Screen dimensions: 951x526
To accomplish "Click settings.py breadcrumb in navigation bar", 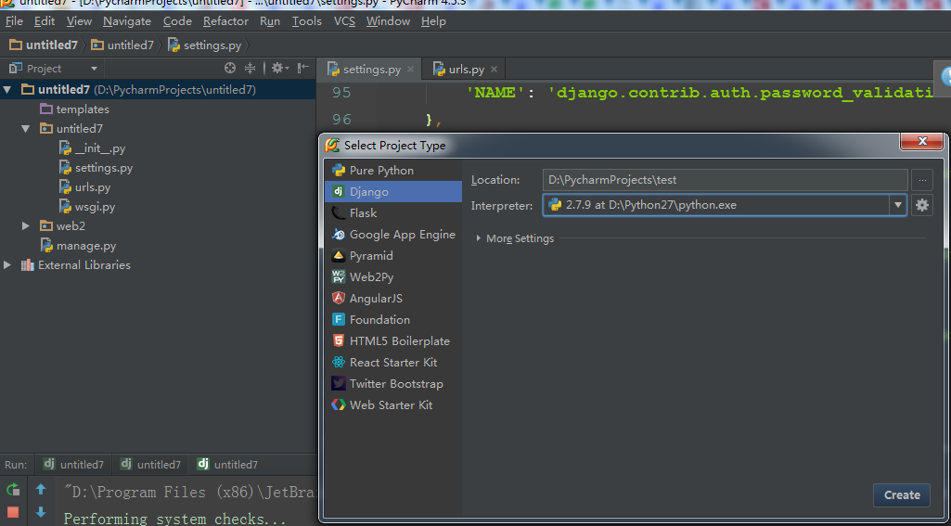I will coord(205,45).
